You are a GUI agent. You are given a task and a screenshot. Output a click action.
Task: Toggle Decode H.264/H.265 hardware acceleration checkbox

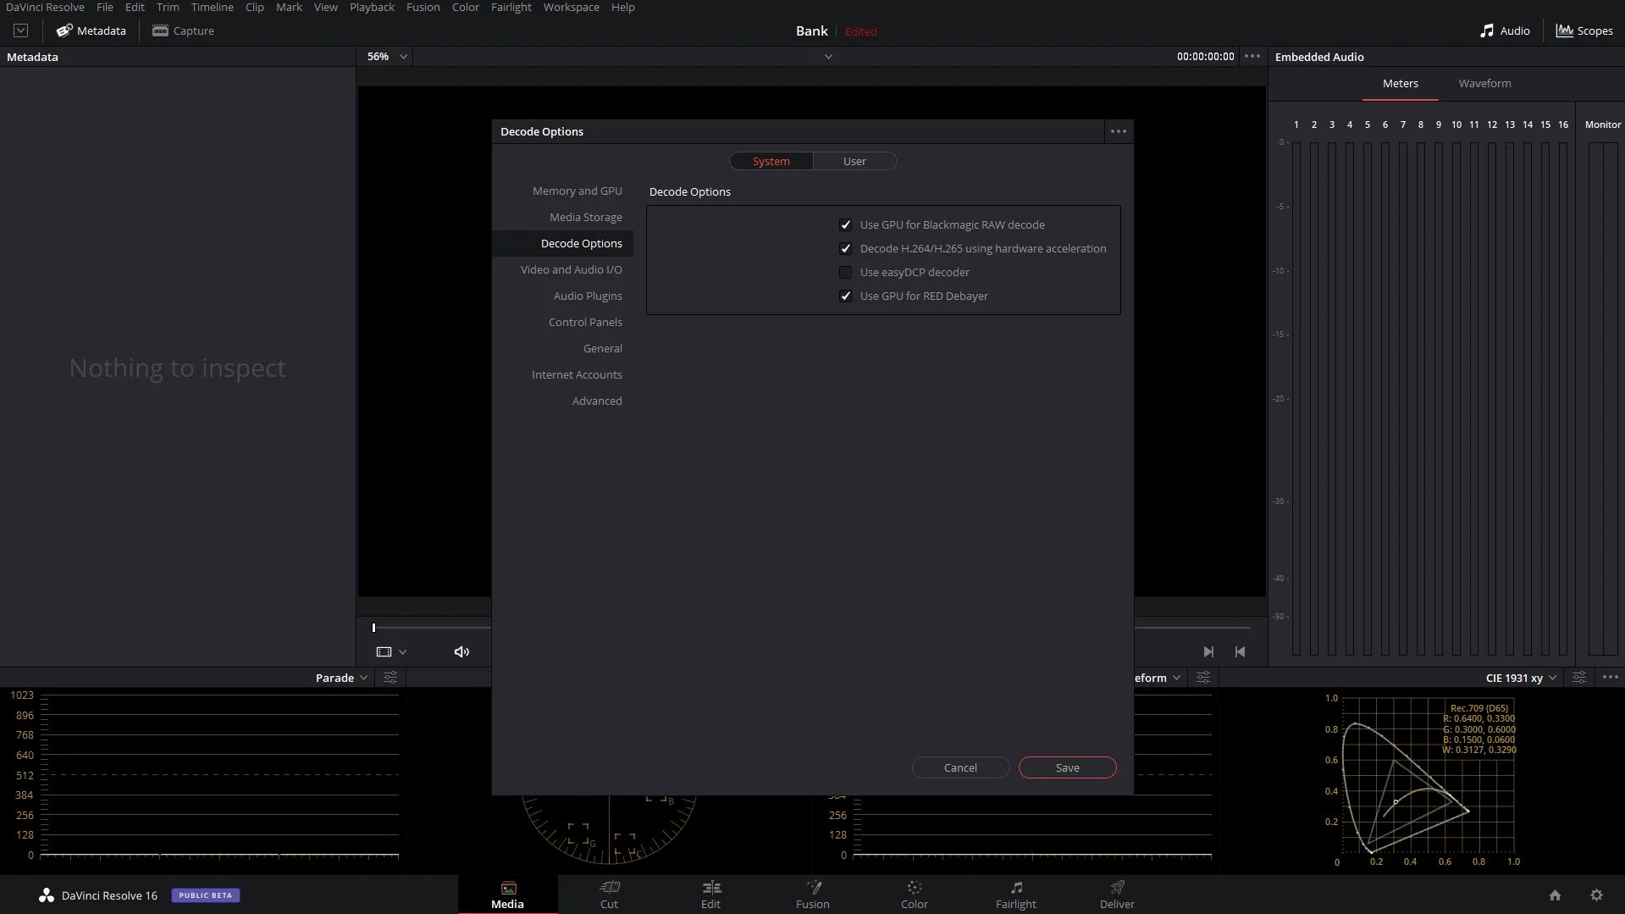(845, 248)
